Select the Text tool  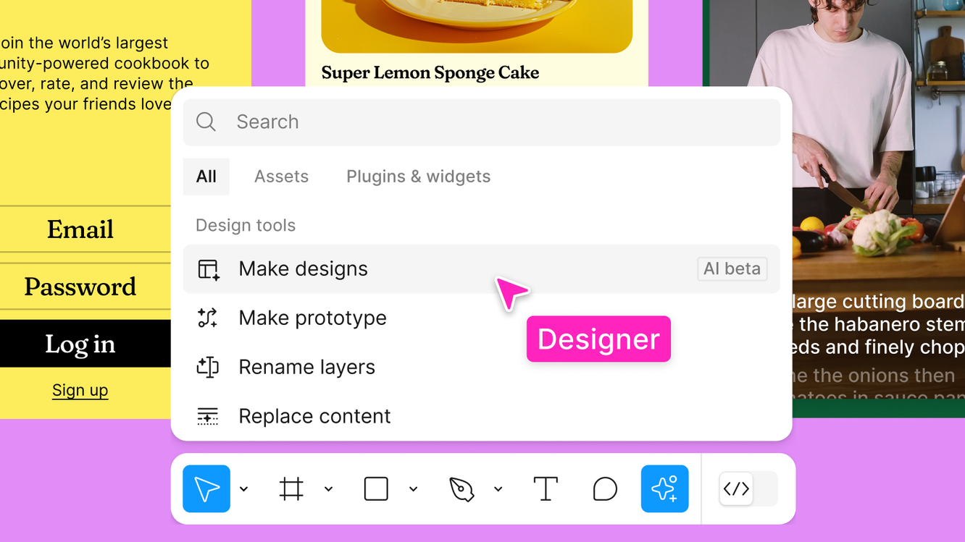(546, 489)
